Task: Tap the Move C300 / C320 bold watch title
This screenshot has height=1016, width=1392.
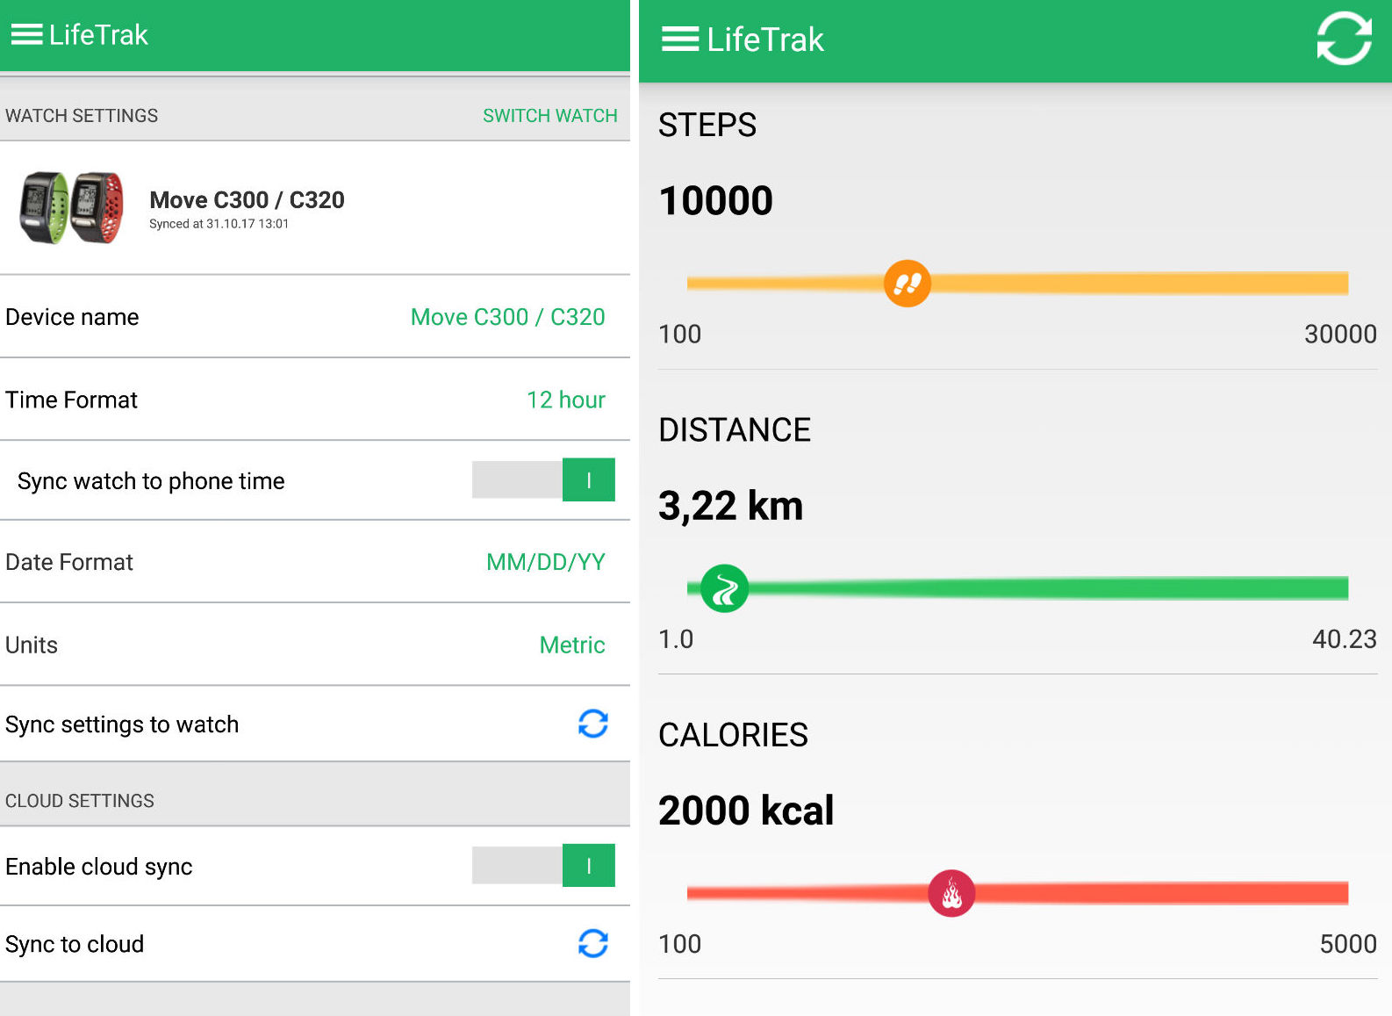Action: [247, 200]
